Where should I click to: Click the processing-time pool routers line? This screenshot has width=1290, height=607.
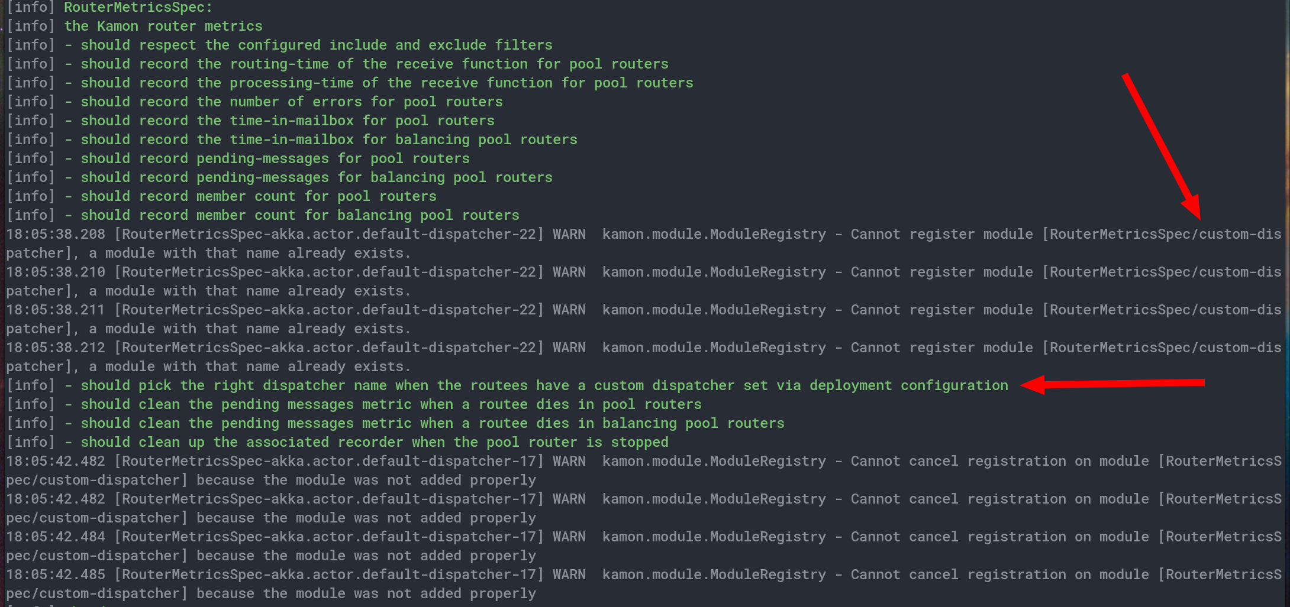point(349,83)
